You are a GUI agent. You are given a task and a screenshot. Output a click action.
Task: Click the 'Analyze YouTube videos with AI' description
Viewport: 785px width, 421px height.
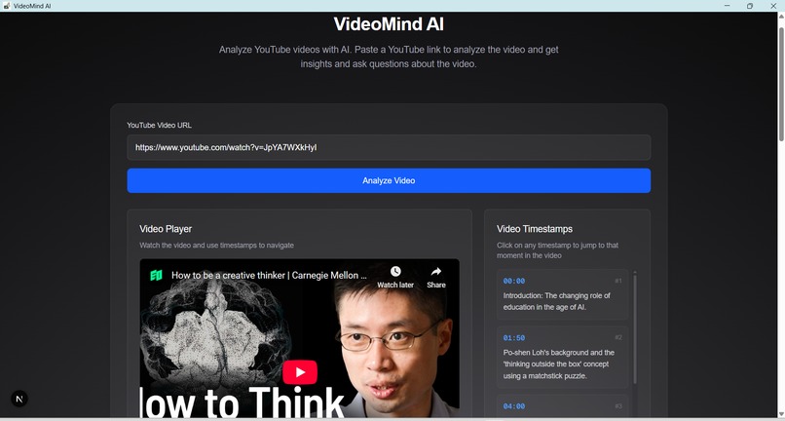click(389, 57)
